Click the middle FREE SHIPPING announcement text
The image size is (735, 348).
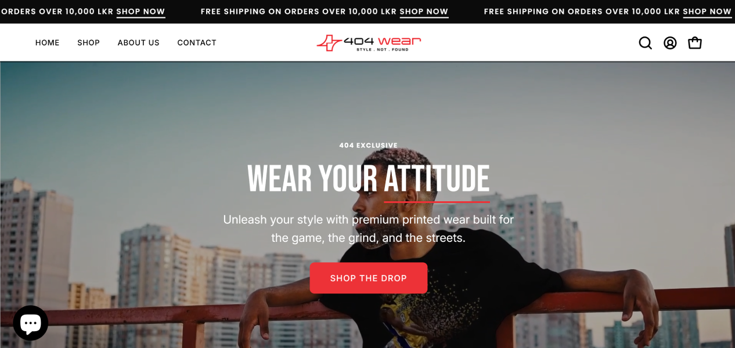coord(299,12)
